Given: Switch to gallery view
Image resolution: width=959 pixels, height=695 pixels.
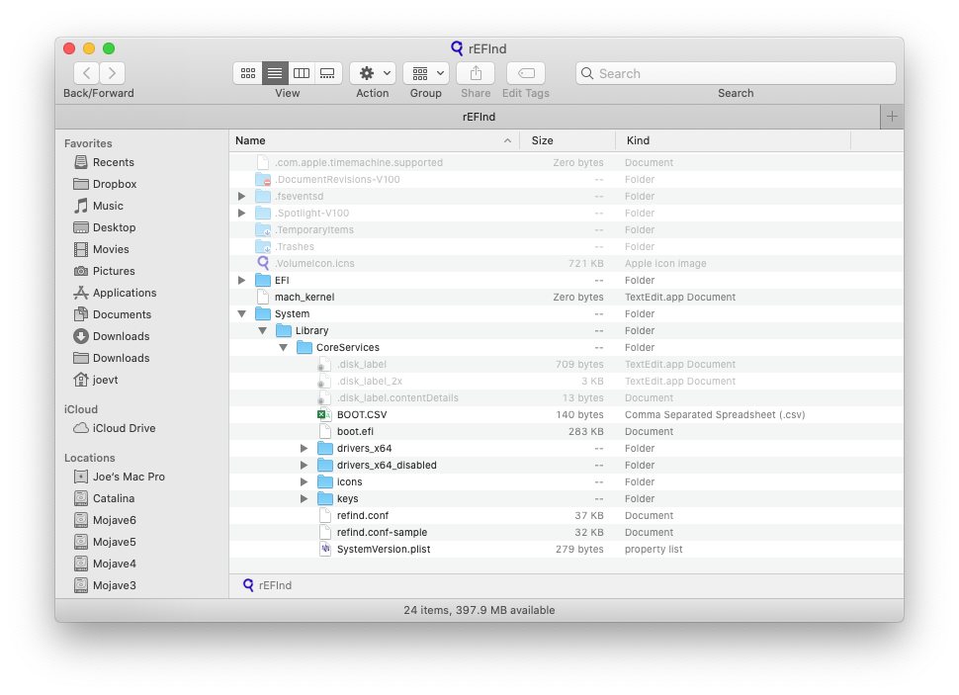Looking at the screenshot, I should point(328,73).
